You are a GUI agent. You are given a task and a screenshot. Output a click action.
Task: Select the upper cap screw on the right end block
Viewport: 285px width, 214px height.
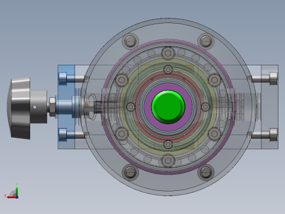[265, 79]
